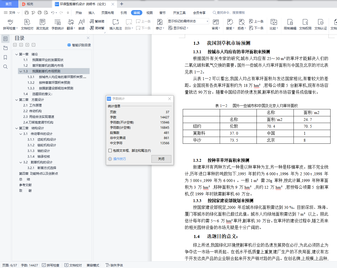The image size is (337, 268).
Task: Switch to the 页面布局 ribbon tab
Action: (108, 13)
